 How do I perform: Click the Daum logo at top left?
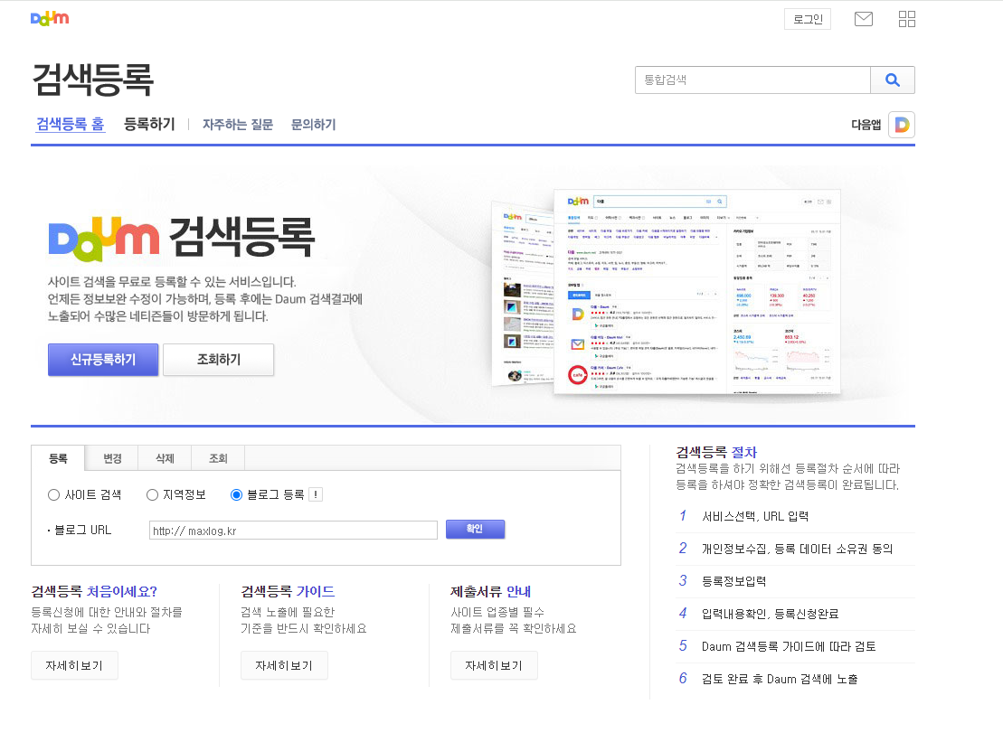(50, 19)
